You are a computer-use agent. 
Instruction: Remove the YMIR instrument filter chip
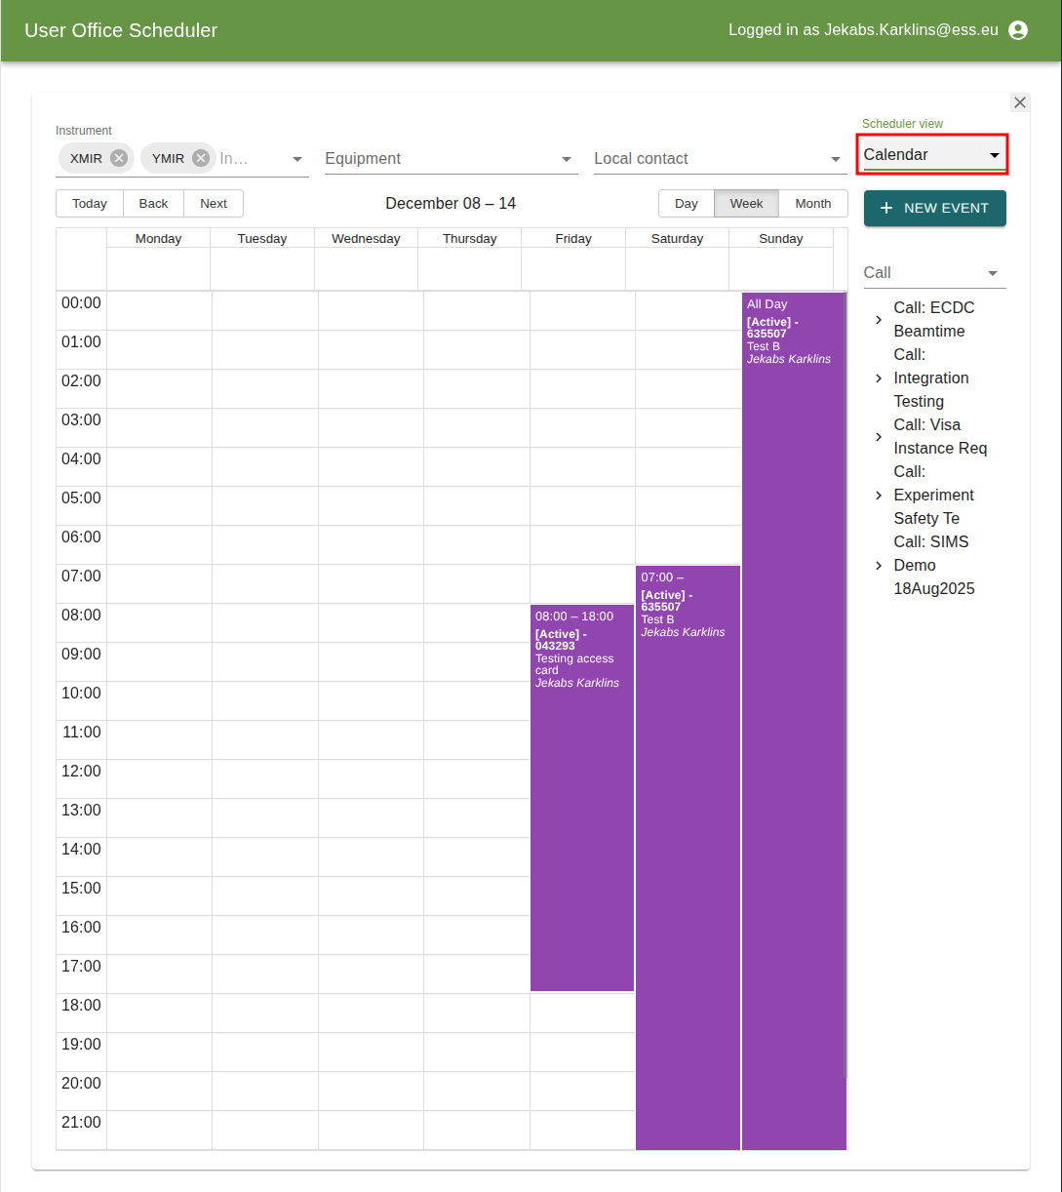[x=200, y=157]
